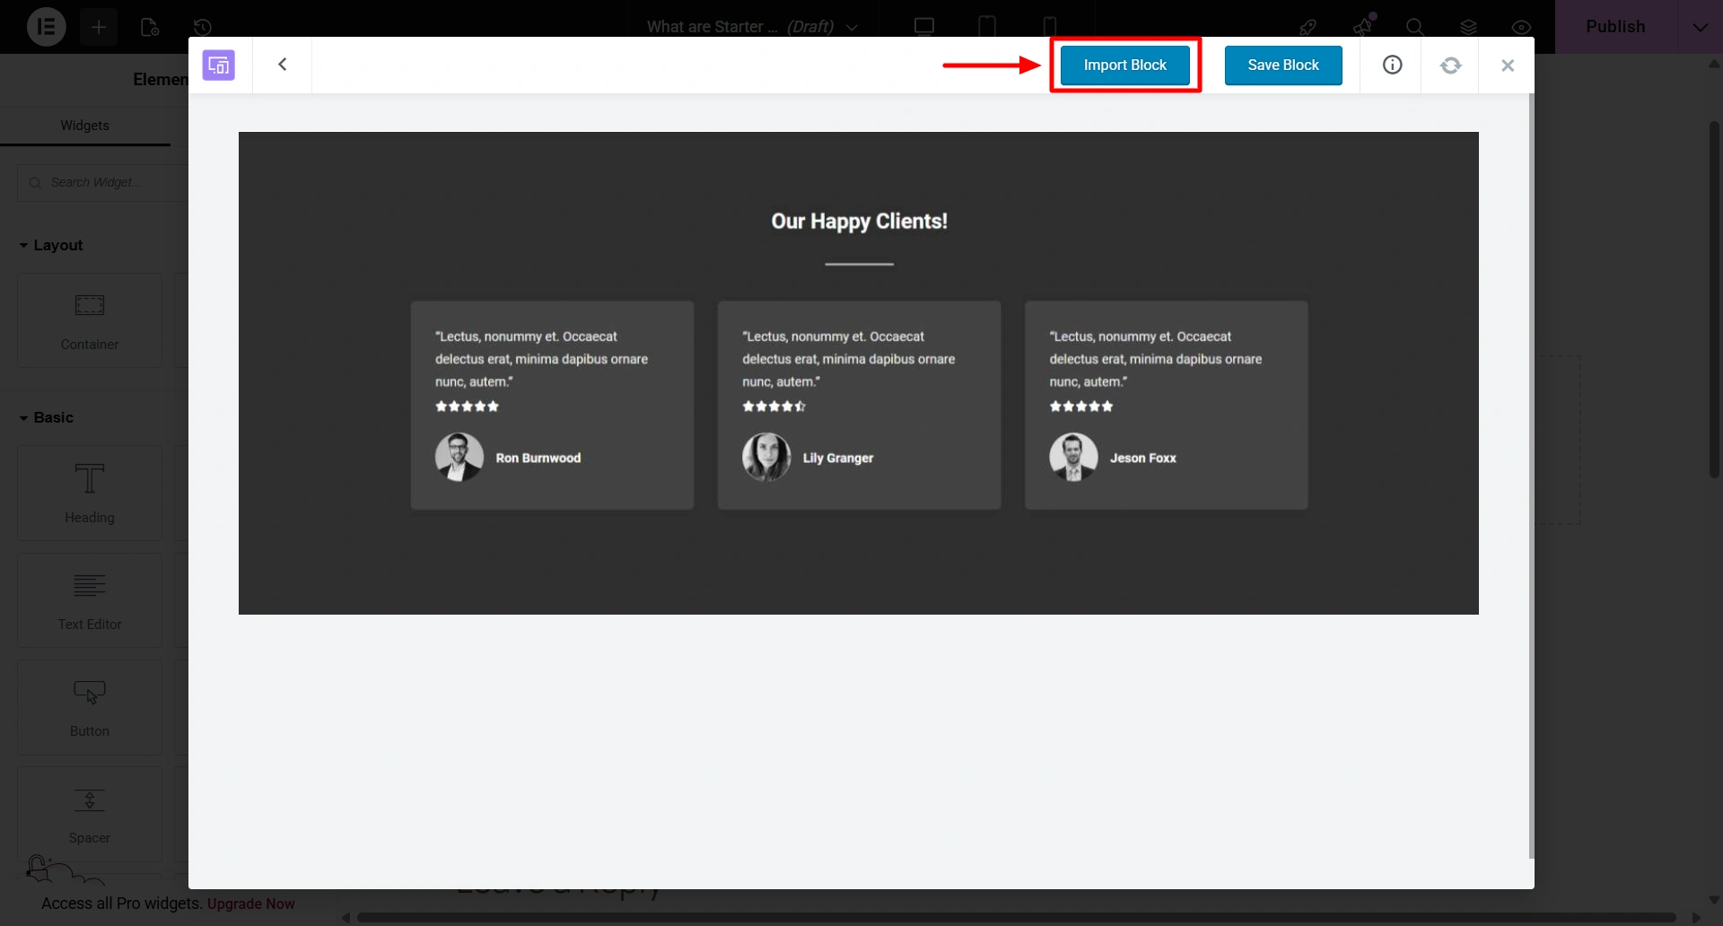
Task: Collapse the Layout section
Action: (51, 245)
